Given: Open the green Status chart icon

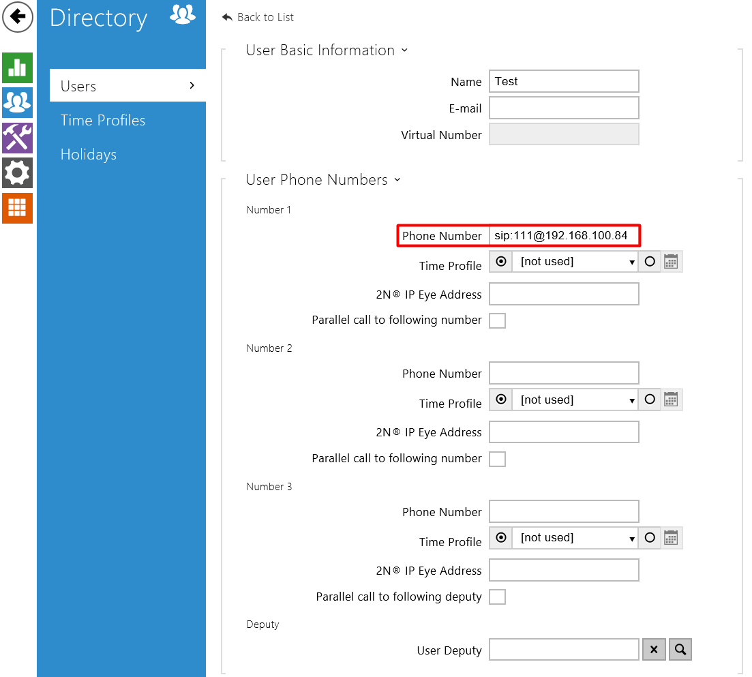Looking at the screenshot, I should point(17,67).
